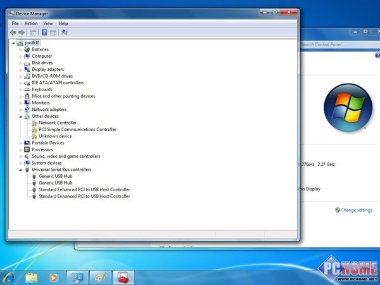
Task: Expand the Batteries node
Action: click(20, 49)
